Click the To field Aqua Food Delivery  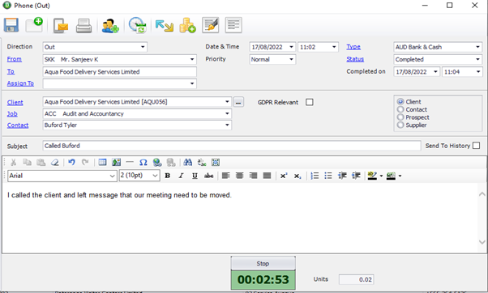119,72
